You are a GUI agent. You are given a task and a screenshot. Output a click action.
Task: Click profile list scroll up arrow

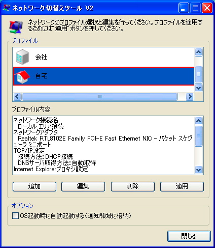[x=198, y=52]
